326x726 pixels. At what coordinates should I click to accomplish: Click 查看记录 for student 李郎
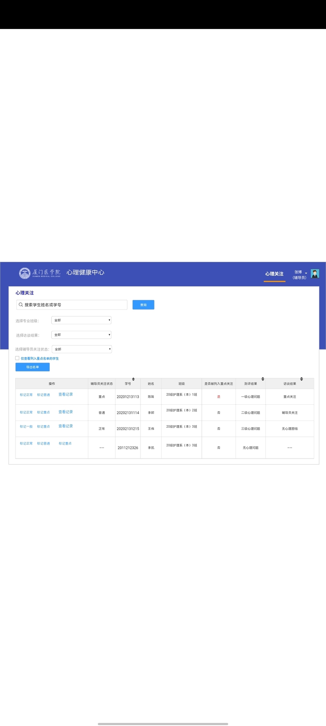[x=66, y=412]
